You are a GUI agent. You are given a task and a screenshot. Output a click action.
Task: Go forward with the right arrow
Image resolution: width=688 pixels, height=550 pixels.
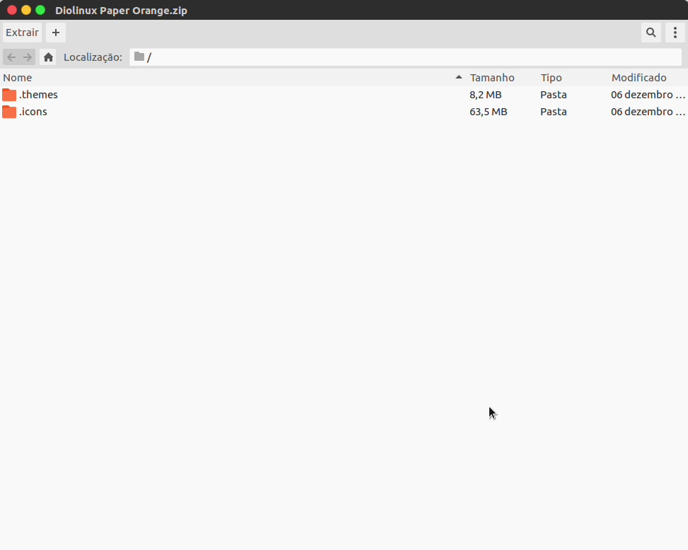pyautogui.click(x=27, y=57)
